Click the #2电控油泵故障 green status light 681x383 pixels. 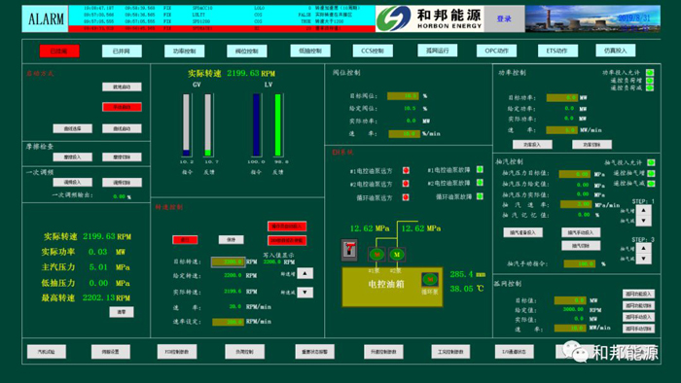point(480,183)
